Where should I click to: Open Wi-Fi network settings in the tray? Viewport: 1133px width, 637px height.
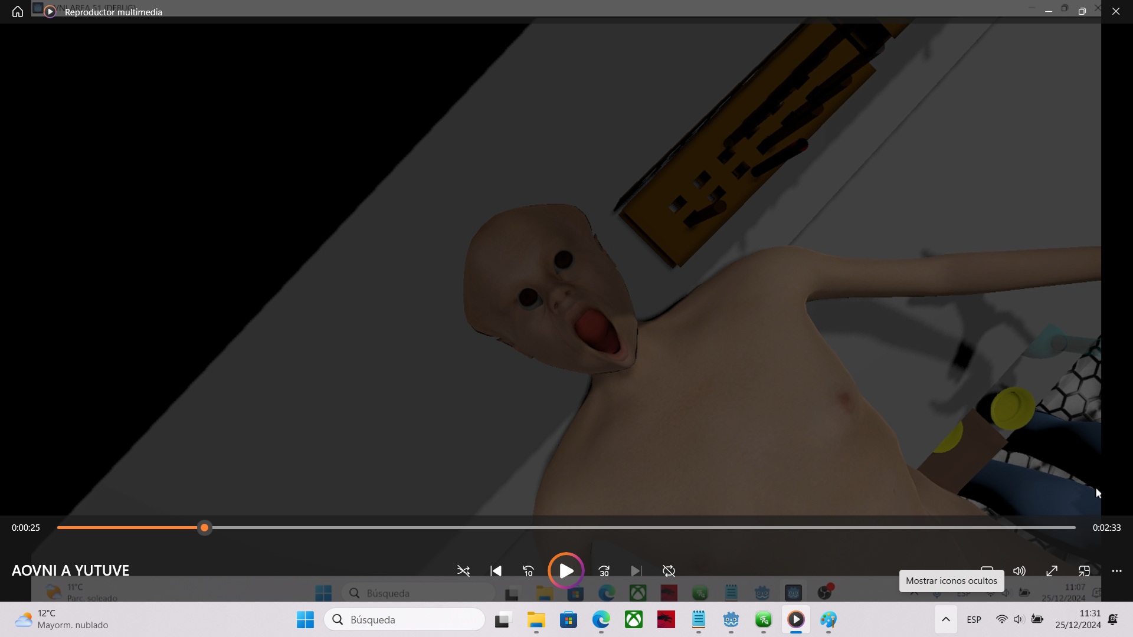(x=1002, y=619)
